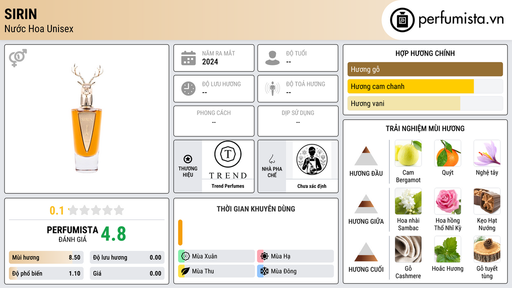
Task: Click the perfumer illustration for Chưa xác định
Action: point(312,159)
